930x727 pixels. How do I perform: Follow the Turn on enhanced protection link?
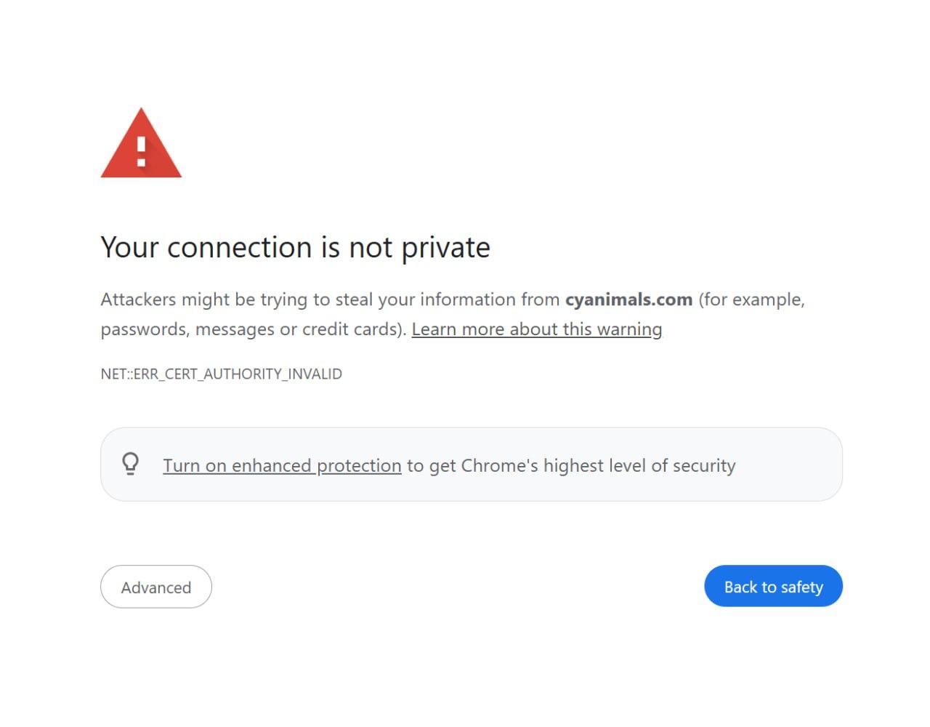pos(282,465)
